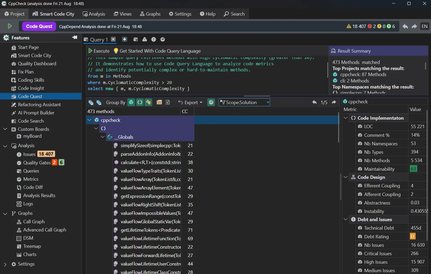Click the navigate back arrow in header
Screen dimensions: 431x274
[405, 26]
